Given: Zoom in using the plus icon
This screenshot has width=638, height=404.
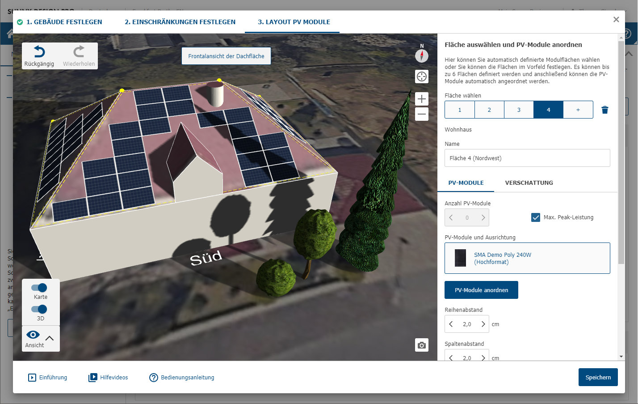Looking at the screenshot, I should click(x=421, y=99).
